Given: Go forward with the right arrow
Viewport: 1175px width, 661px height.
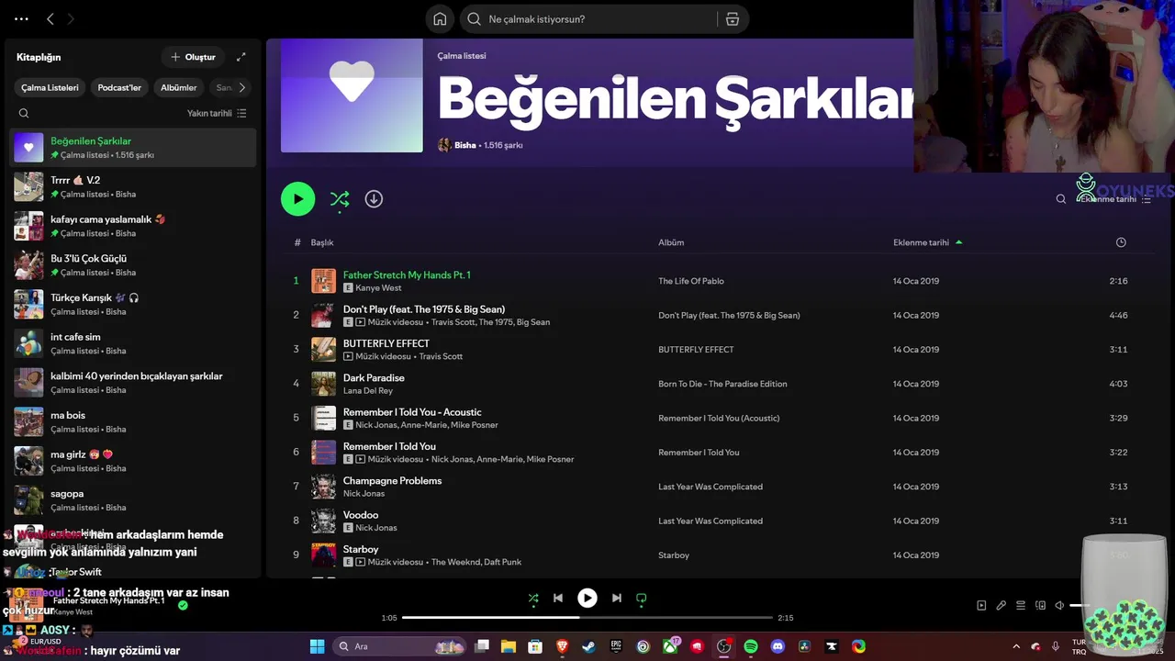Looking at the screenshot, I should pyautogui.click(x=71, y=19).
